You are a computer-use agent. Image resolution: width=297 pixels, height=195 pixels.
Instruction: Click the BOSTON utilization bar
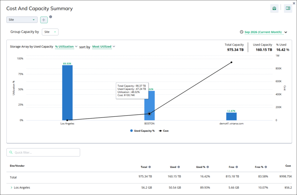click(150, 106)
